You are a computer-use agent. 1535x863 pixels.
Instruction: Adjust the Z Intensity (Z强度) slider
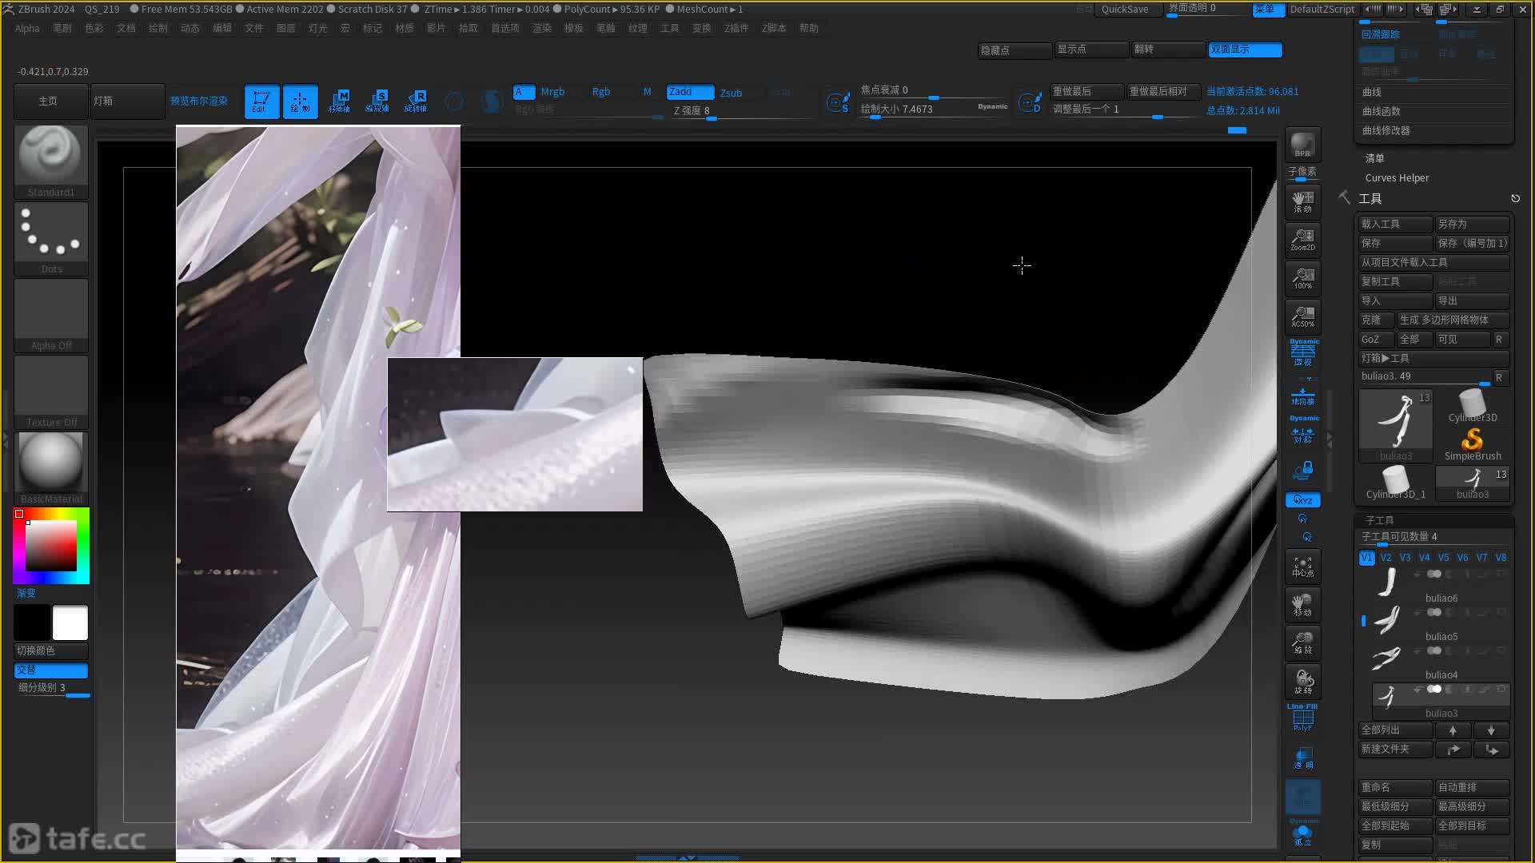pos(740,111)
